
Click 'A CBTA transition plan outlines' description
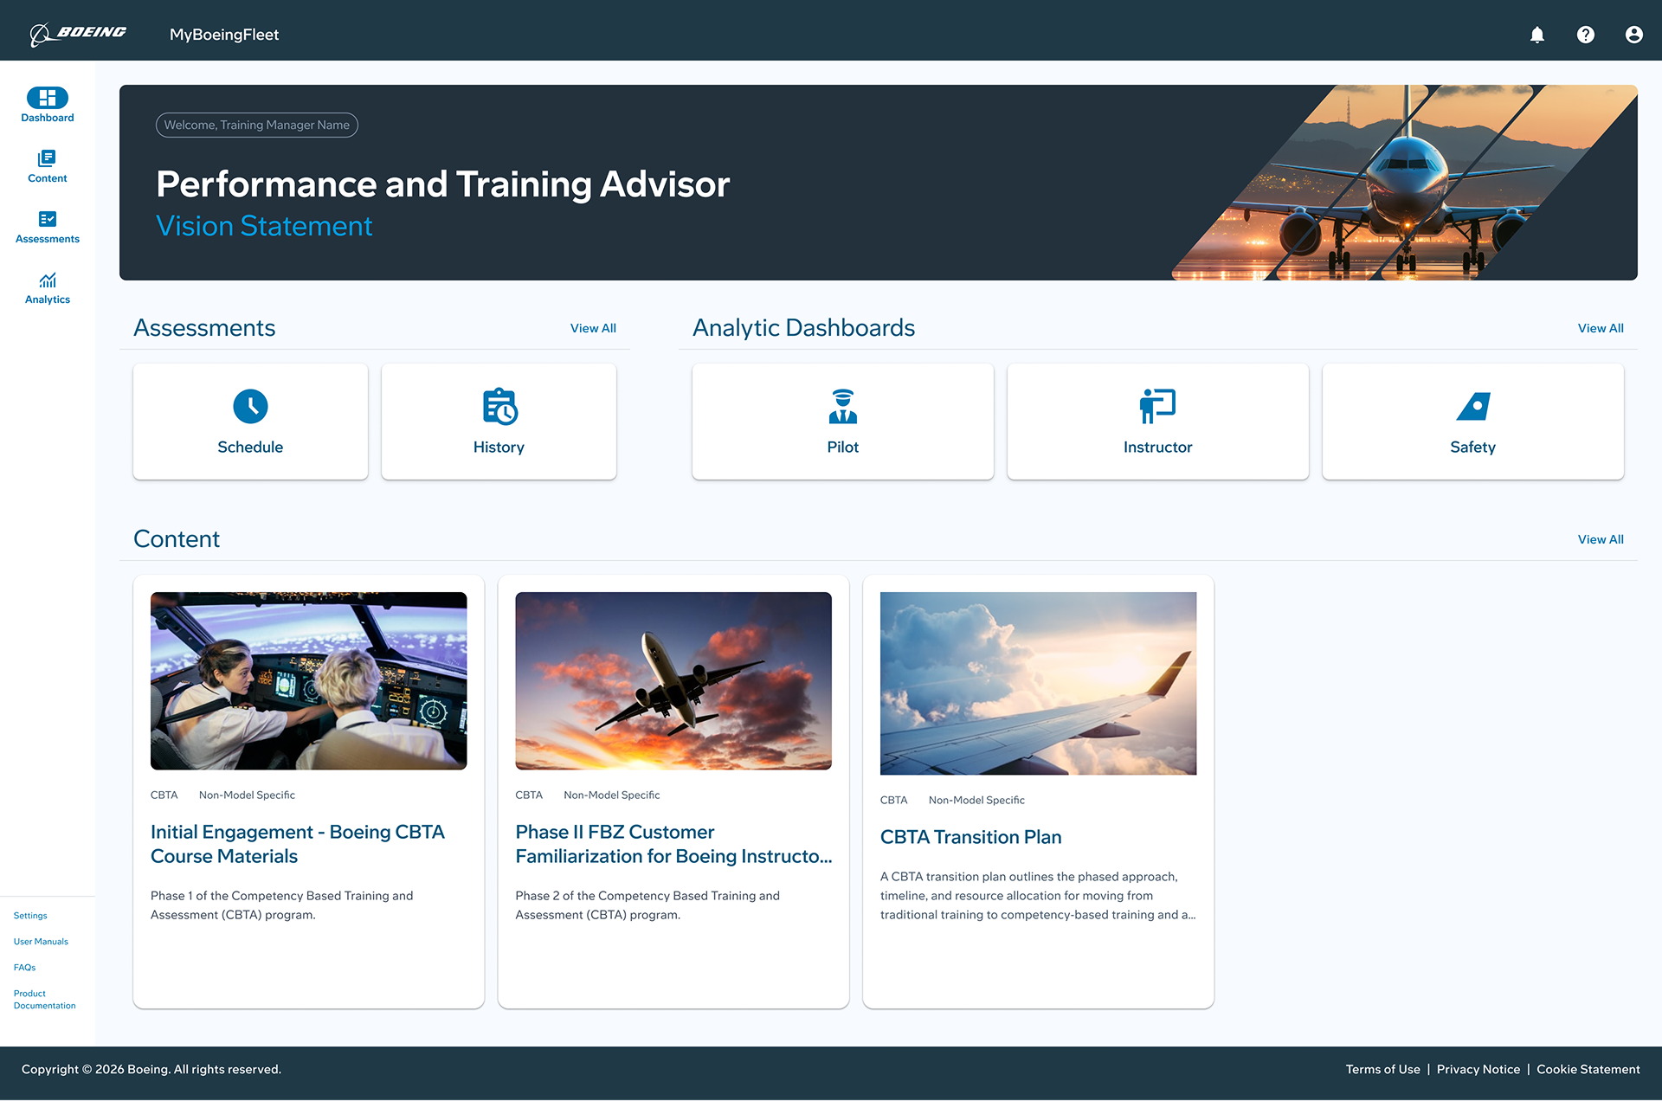coord(1038,896)
